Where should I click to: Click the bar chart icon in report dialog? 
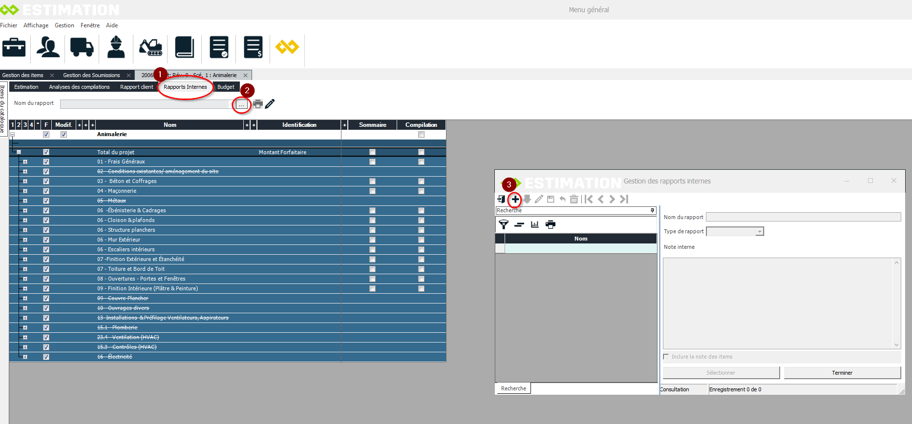point(535,224)
